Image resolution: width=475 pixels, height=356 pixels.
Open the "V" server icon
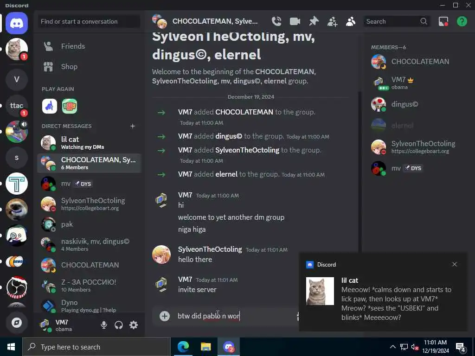(17, 79)
